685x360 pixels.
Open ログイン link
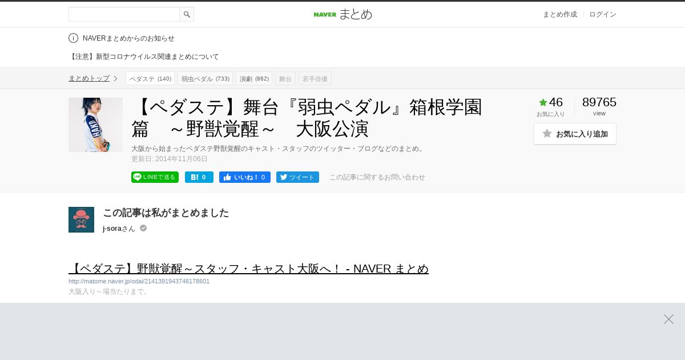603,14
